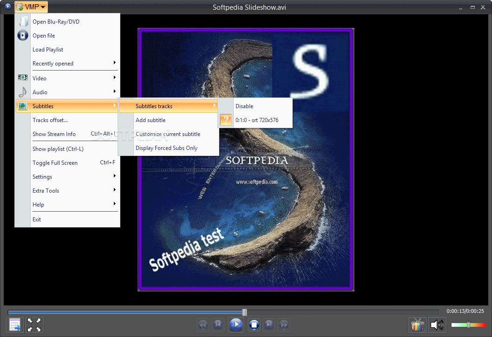
Task: Click the Open file film icon
Action: pos(23,35)
